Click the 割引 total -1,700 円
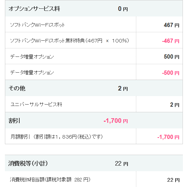The width and height of the screenshot is (185, 187). coord(116,121)
